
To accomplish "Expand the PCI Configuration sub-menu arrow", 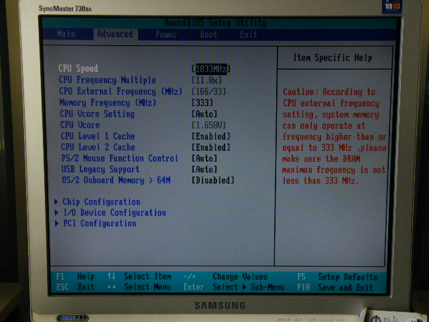I will (x=56, y=223).
